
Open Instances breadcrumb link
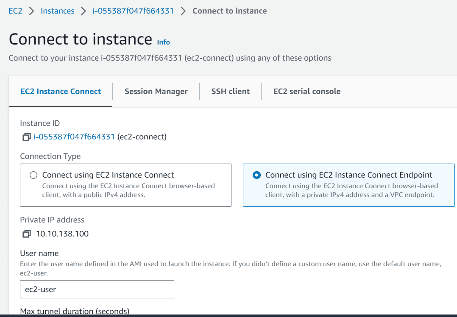(57, 11)
